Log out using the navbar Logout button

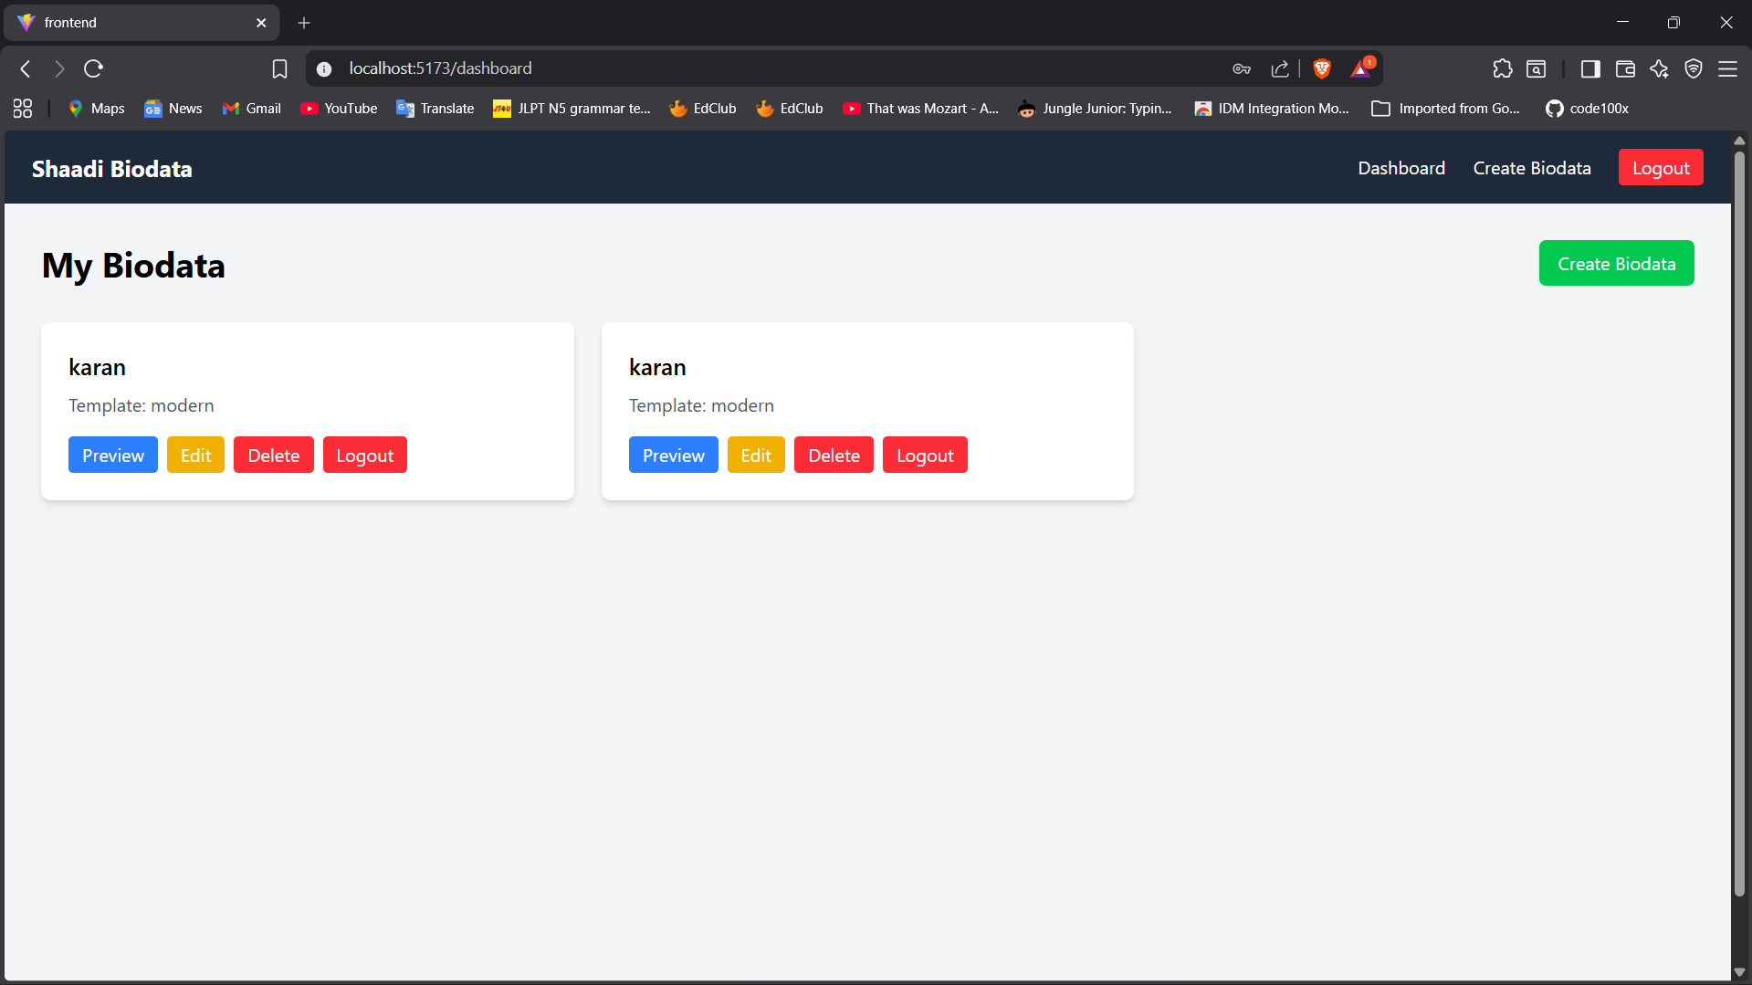(1661, 168)
